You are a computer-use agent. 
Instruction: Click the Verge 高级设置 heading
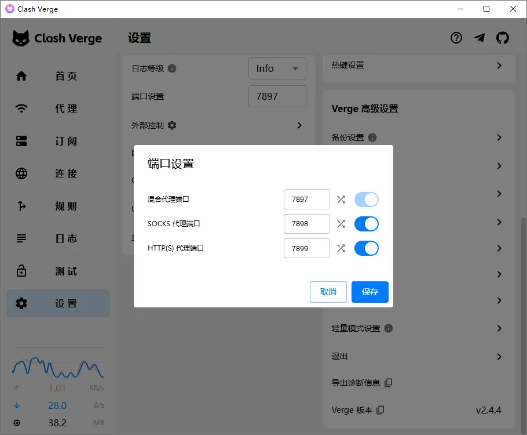(365, 109)
